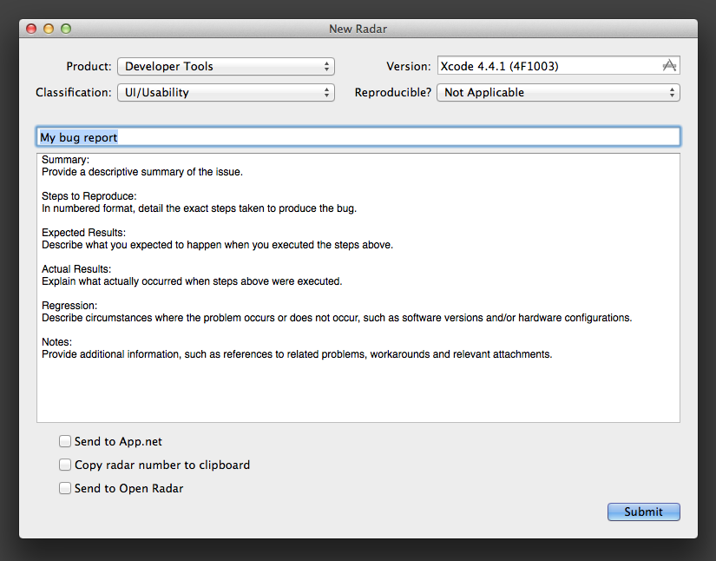This screenshot has height=561, width=716.
Task: Open the Product dropdown showing Developer Tools
Action: 226,66
